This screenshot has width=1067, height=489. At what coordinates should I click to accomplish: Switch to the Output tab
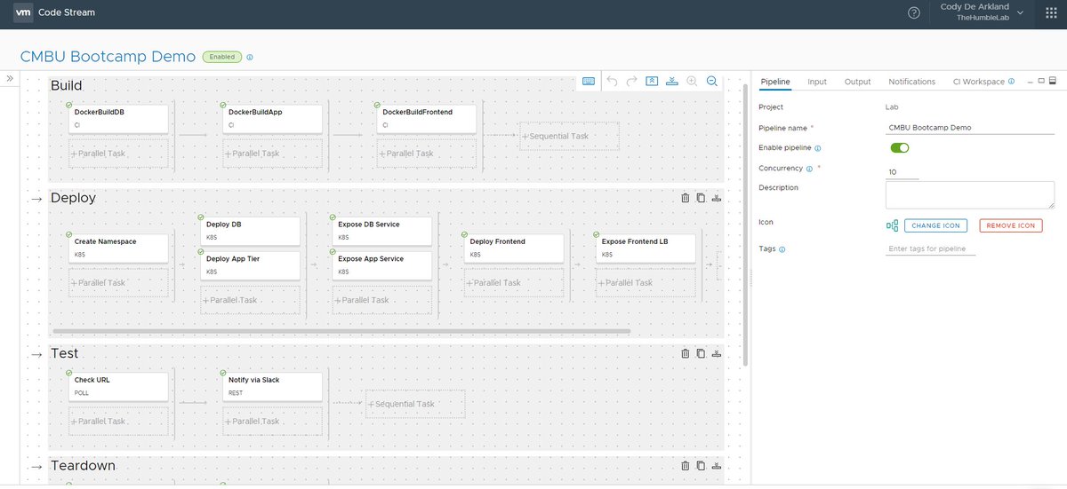click(x=857, y=82)
